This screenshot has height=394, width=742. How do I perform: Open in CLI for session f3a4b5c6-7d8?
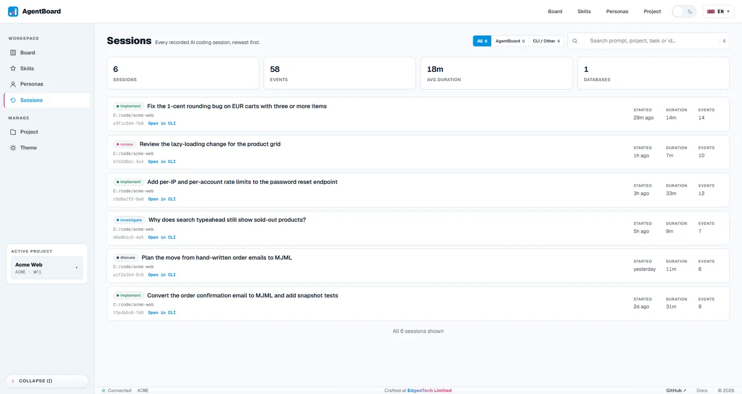[x=162, y=312]
